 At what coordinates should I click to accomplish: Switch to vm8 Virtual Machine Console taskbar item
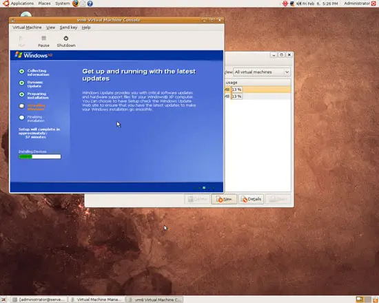[x=154, y=300]
